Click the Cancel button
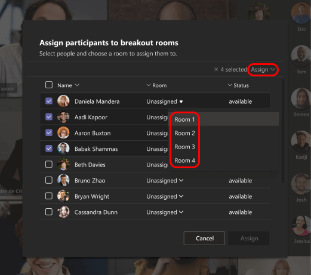Image resolution: width=311 pixels, height=275 pixels. (x=204, y=238)
